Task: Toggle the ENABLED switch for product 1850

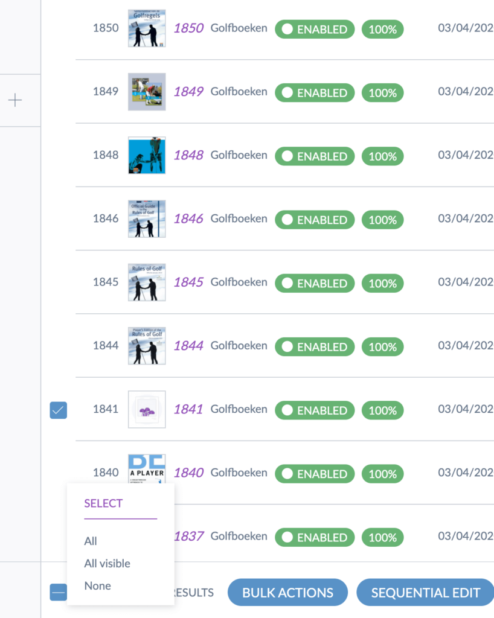Action: 314,29
